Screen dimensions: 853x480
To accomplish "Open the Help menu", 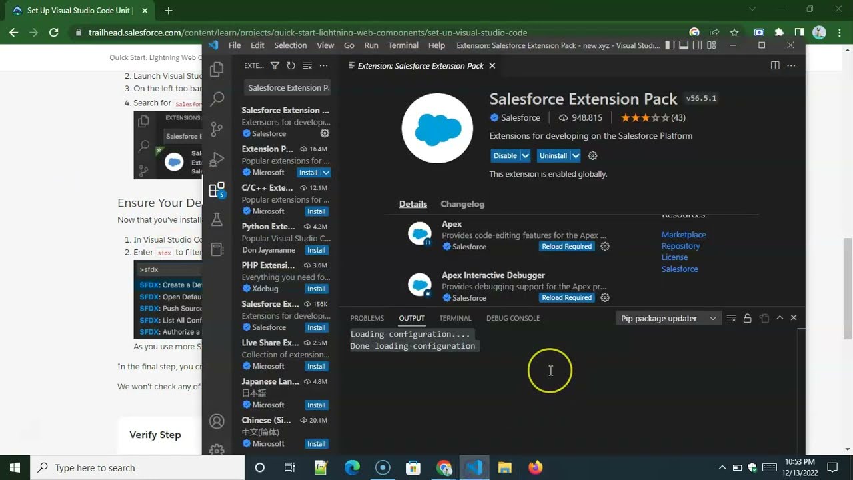I will tap(436, 45).
